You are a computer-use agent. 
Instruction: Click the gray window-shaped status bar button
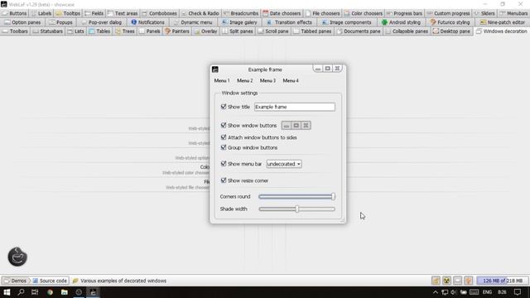(x=457, y=281)
